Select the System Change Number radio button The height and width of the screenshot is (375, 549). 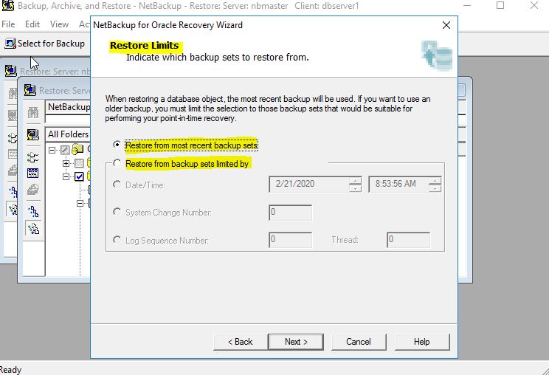click(117, 212)
